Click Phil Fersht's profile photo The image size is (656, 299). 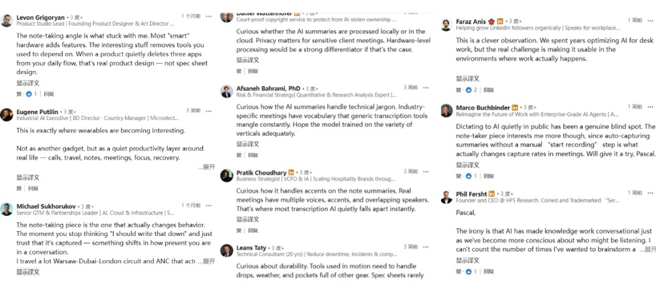(446, 197)
